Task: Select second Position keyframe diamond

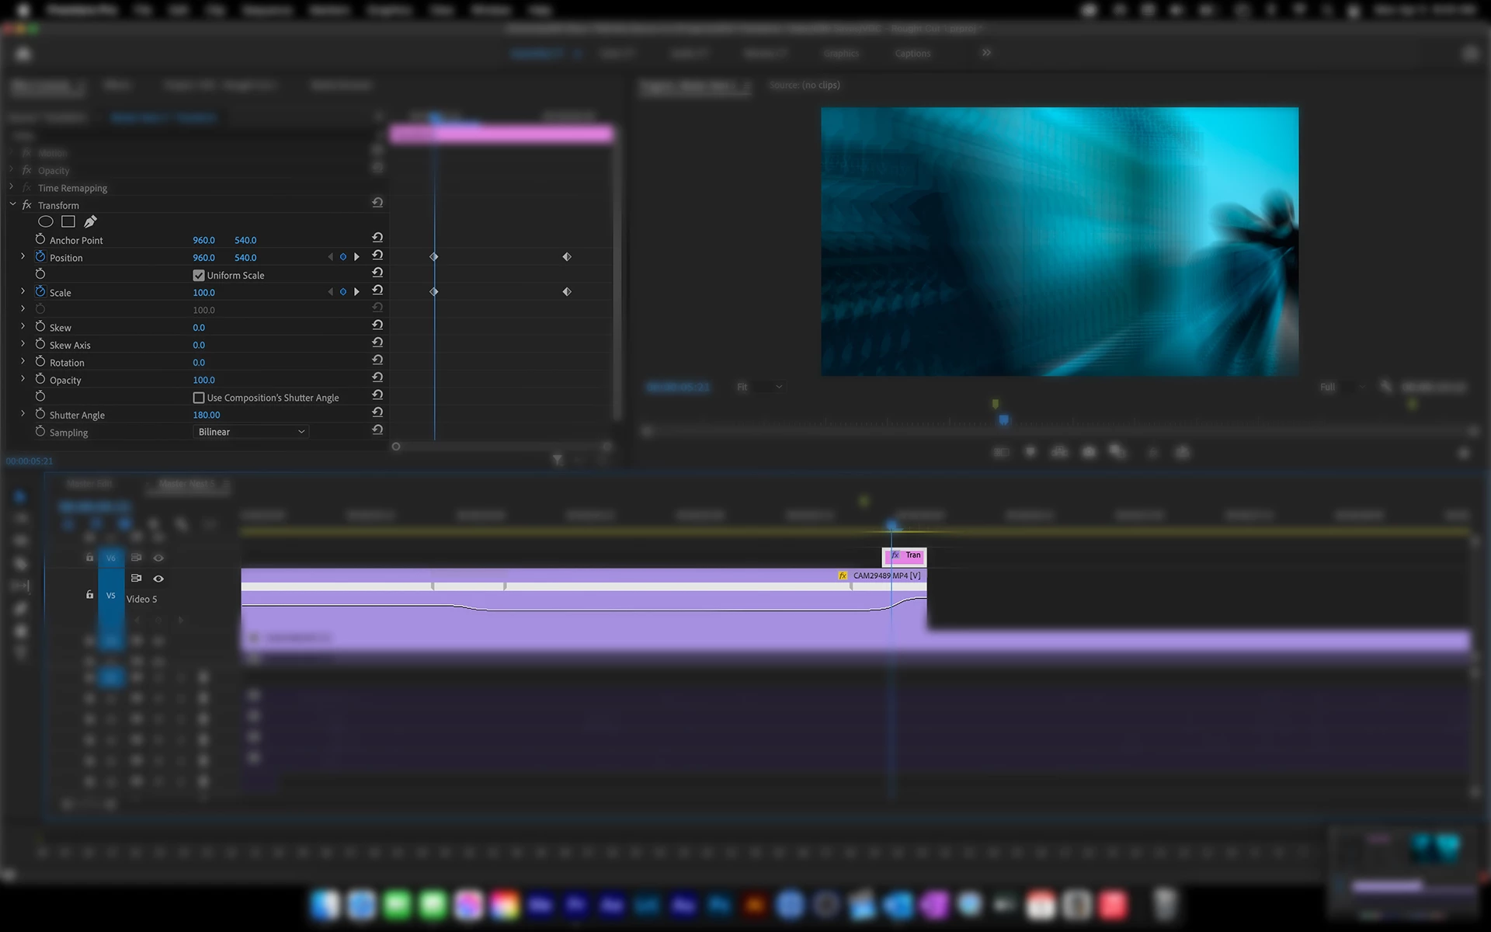Action: point(567,257)
